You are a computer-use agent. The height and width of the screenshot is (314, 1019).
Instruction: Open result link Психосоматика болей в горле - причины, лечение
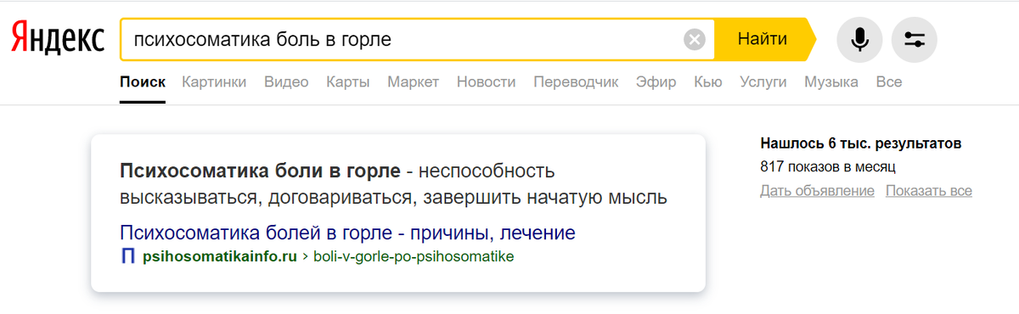point(348,233)
